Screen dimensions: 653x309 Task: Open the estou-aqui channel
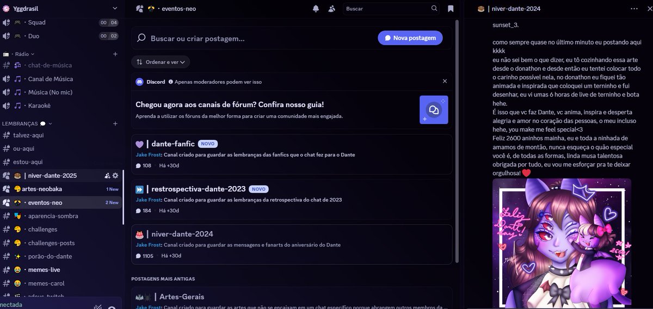coord(60,162)
